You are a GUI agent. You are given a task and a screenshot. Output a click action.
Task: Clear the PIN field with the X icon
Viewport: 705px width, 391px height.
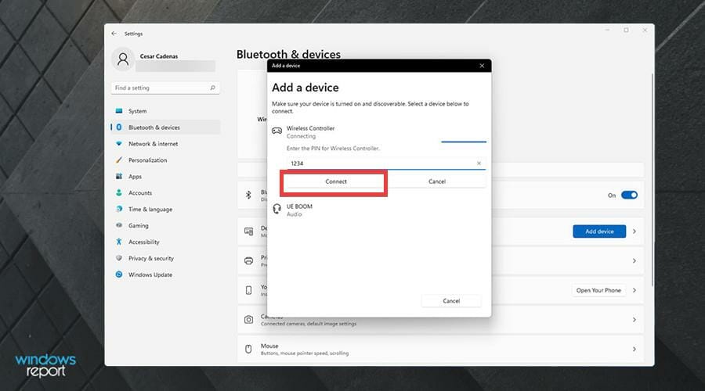[479, 163]
